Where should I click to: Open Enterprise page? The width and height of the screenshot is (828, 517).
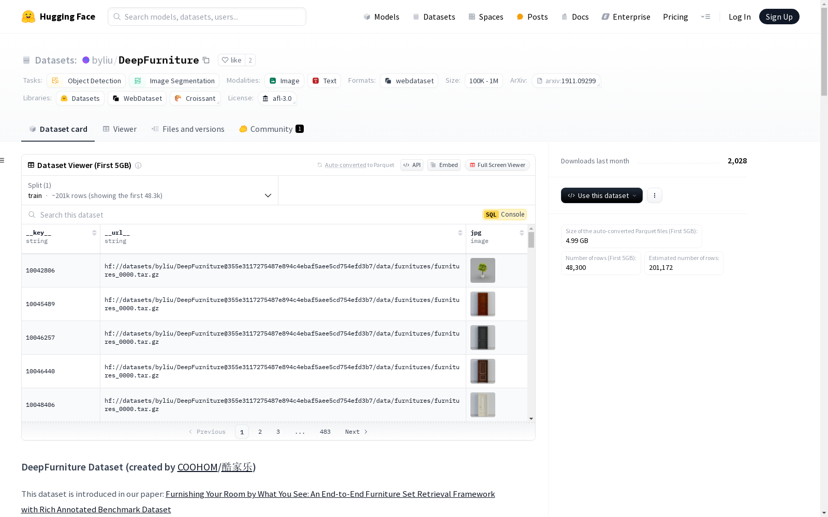[626, 17]
